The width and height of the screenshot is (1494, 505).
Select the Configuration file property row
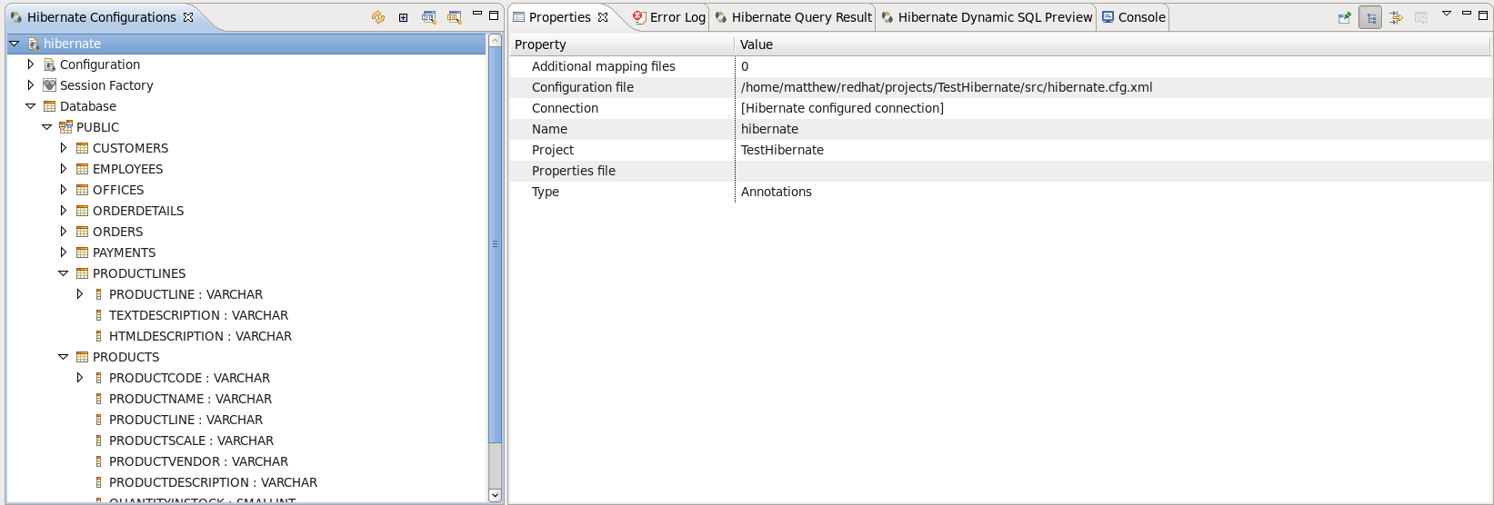point(583,87)
